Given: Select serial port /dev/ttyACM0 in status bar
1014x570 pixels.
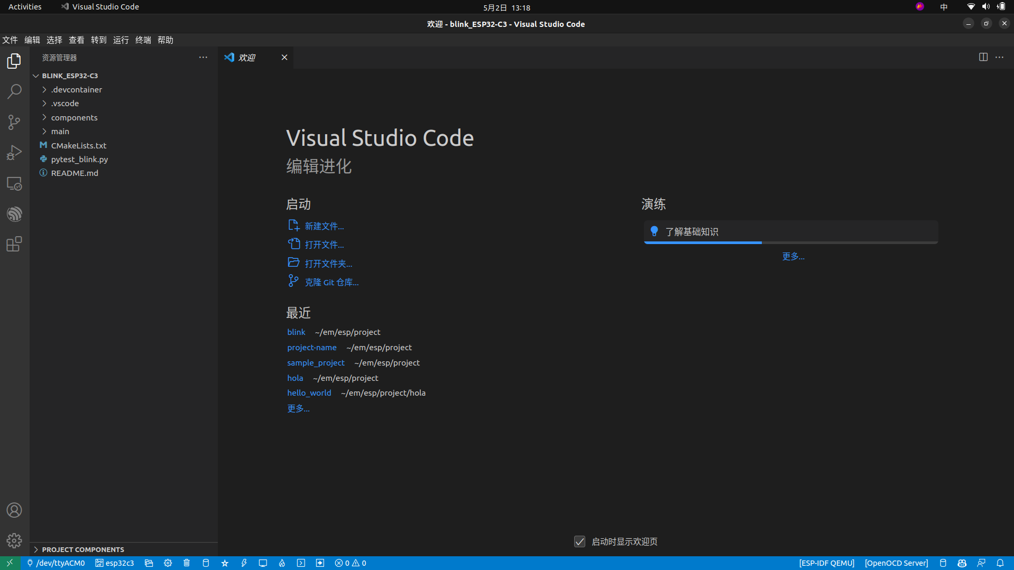Looking at the screenshot, I should pyautogui.click(x=56, y=563).
